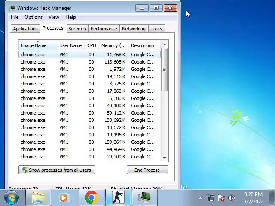The width and height of the screenshot is (275, 206).
Task: Open the Help menu
Action: [70, 17]
